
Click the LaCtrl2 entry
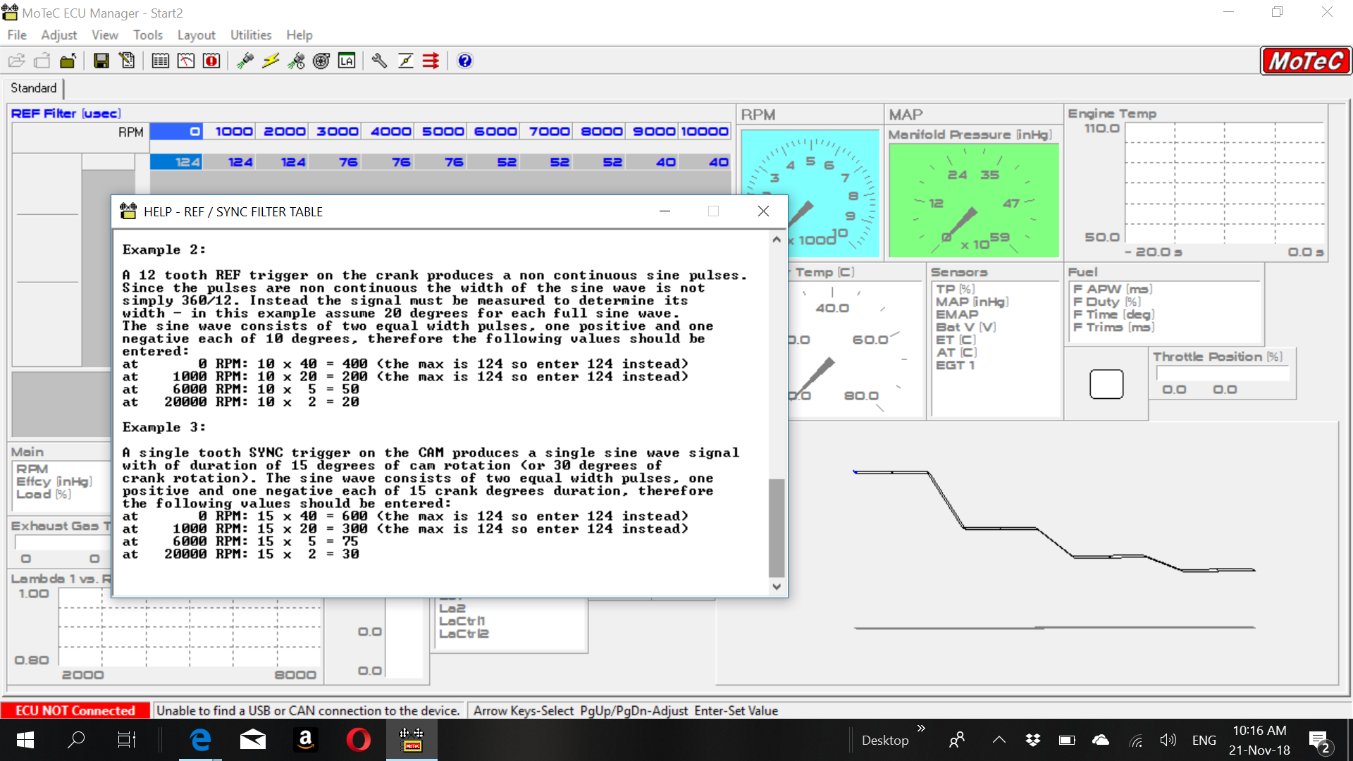pos(464,633)
